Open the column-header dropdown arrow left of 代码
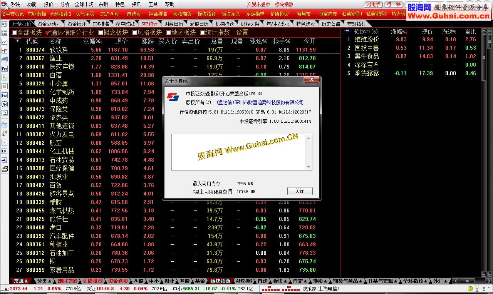The height and width of the screenshot is (294, 493). click(17, 41)
